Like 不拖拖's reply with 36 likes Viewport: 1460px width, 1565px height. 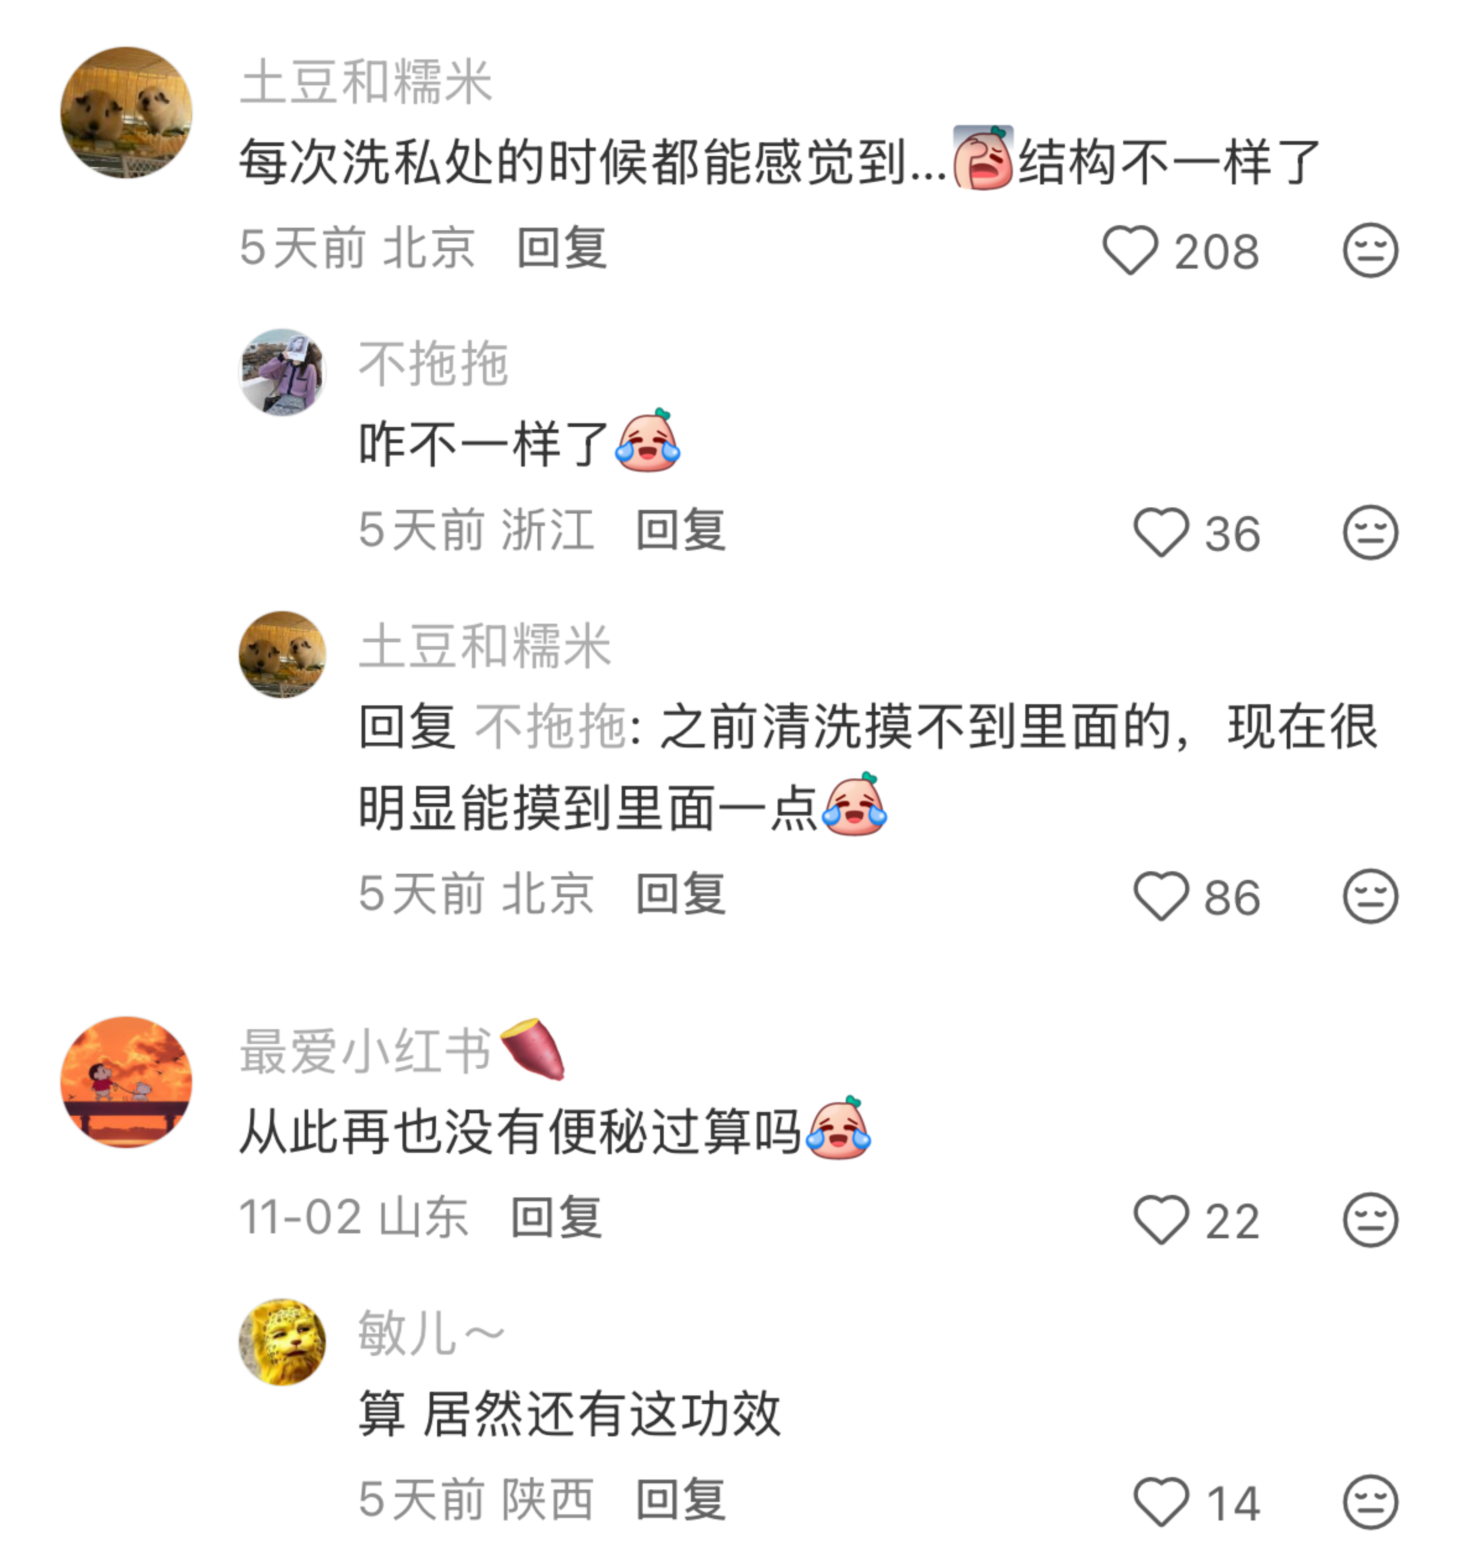(1160, 533)
